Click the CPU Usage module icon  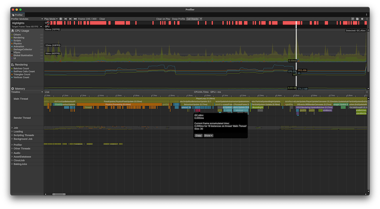pos(13,30)
